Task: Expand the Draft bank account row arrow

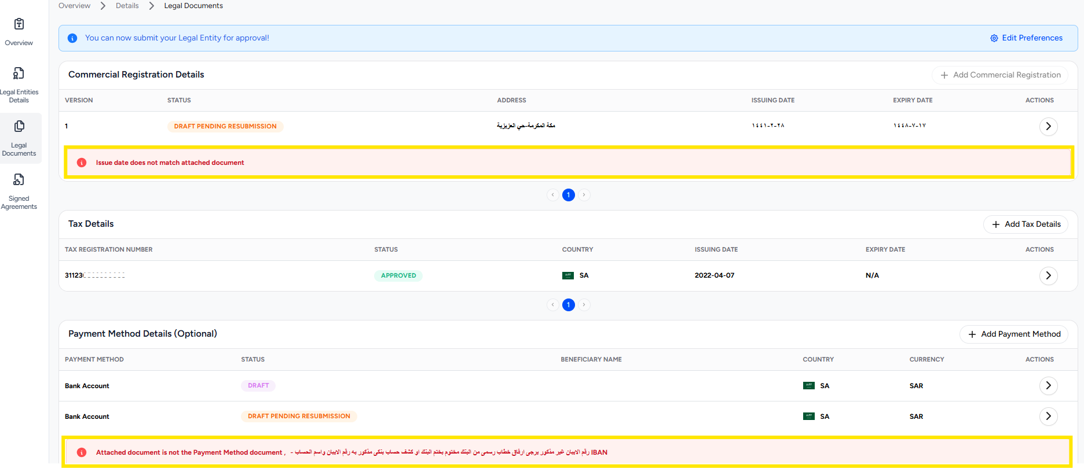Action: pyautogui.click(x=1048, y=386)
